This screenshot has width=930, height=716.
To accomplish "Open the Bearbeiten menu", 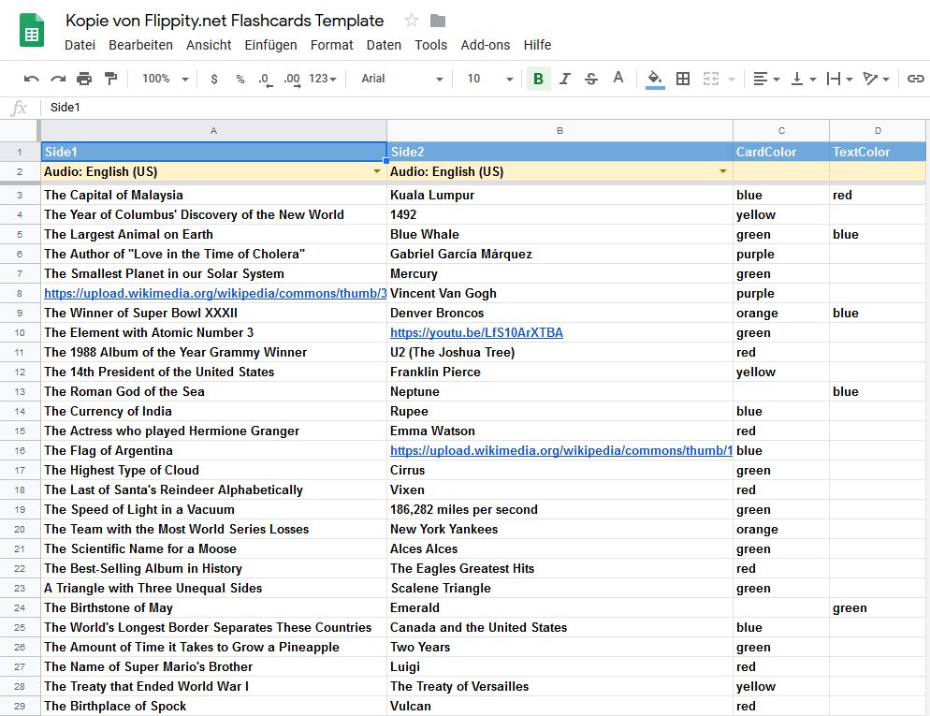I will pos(140,45).
